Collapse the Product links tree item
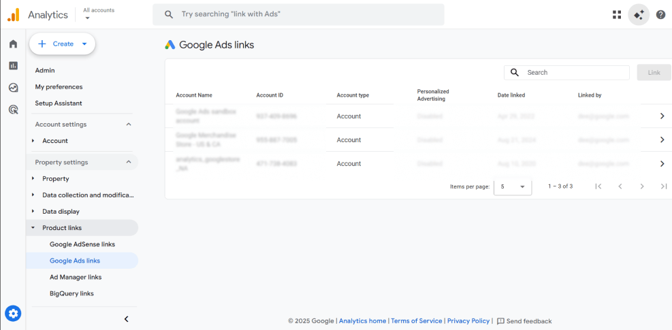The height and width of the screenshot is (330, 672). pyautogui.click(x=33, y=228)
